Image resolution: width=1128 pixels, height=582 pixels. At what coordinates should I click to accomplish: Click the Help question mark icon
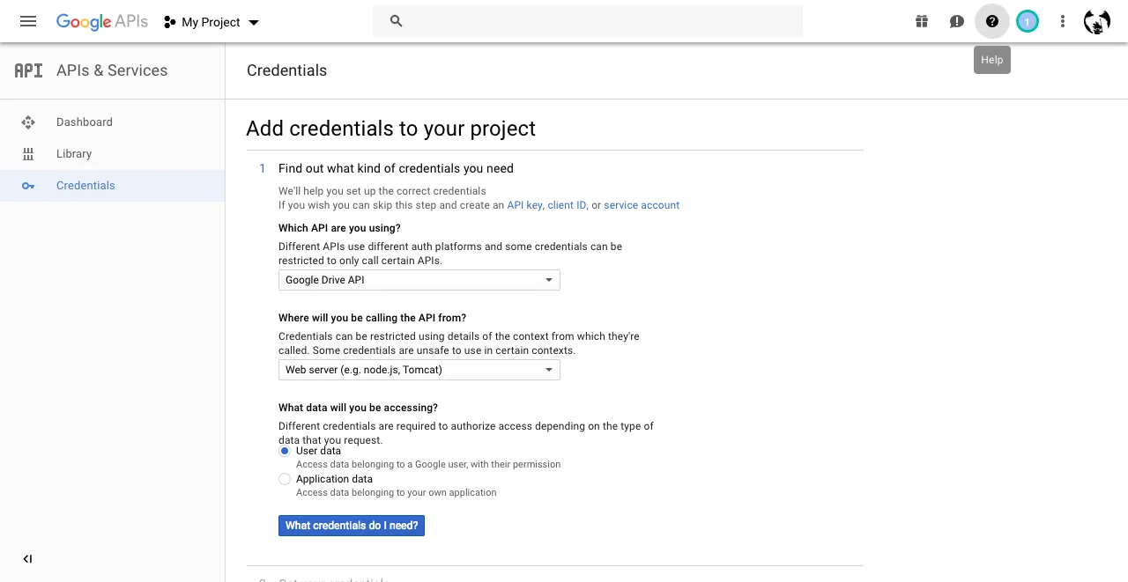pyautogui.click(x=992, y=21)
